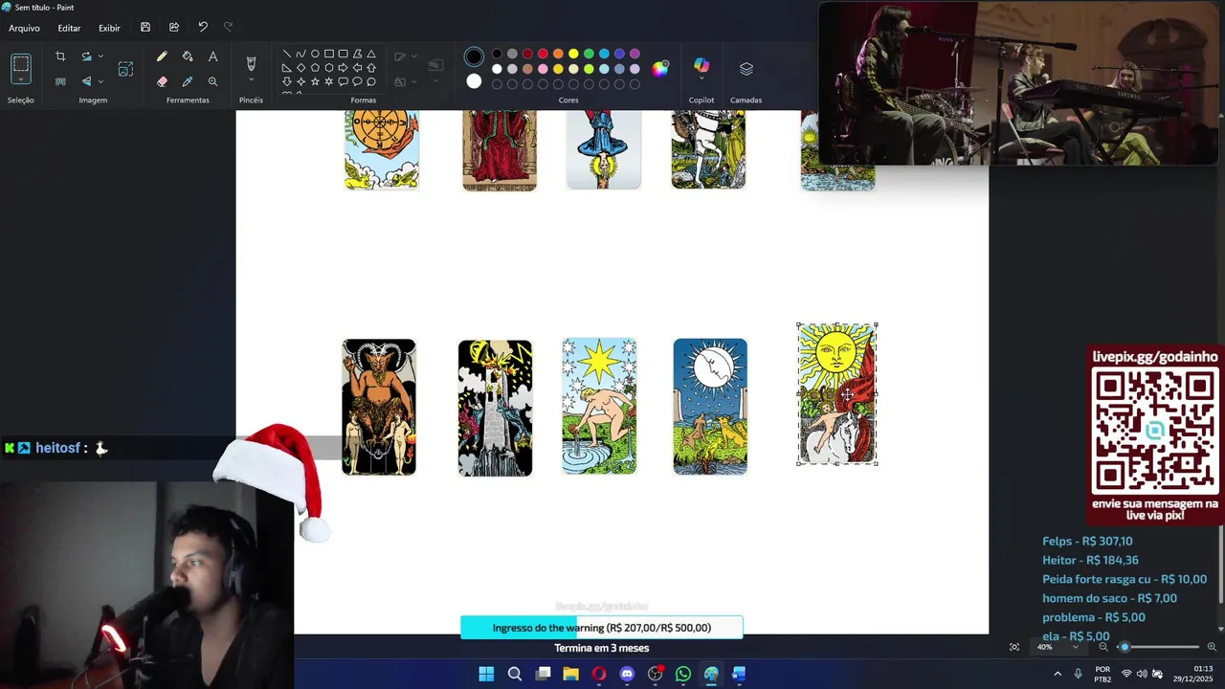Open the Edit colors rainbow wheel
This screenshot has height=689, width=1225.
pyautogui.click(x=660, y=68)
